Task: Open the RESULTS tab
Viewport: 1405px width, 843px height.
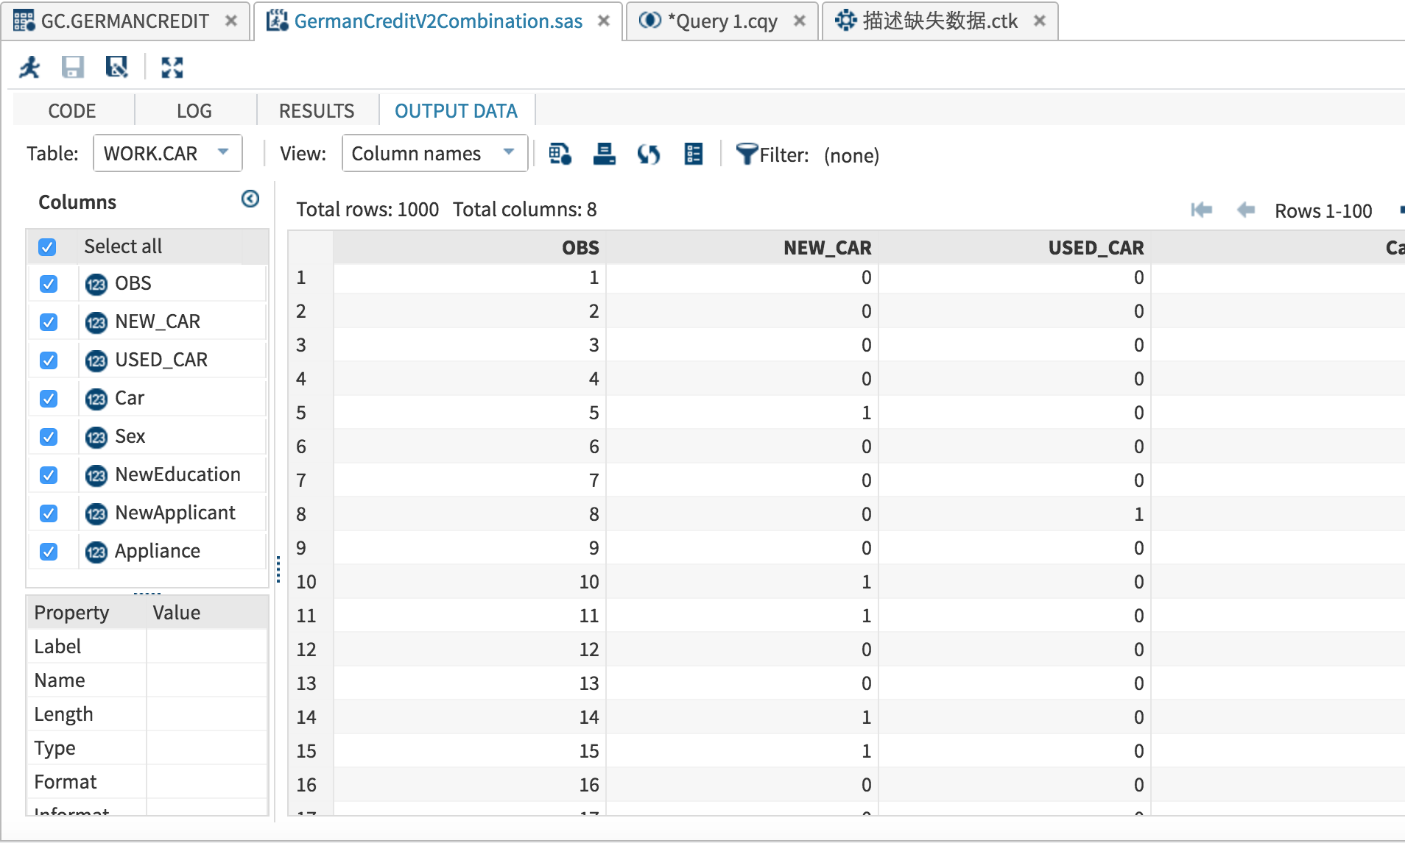Action: click(x=316, y=110)
